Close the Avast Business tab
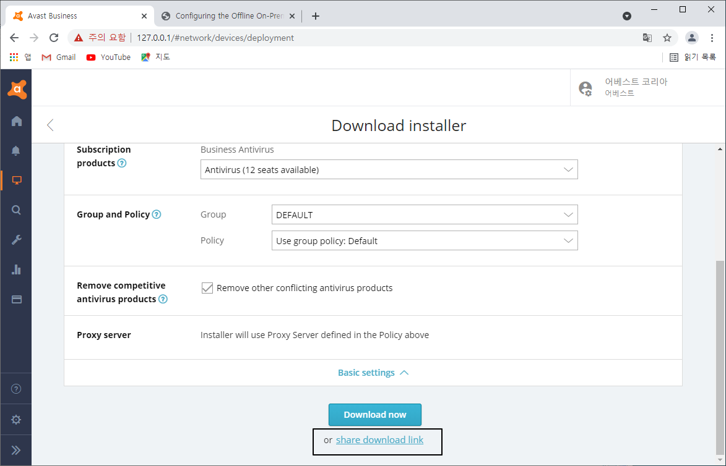The image size is (726, 466). pos(144,16)
